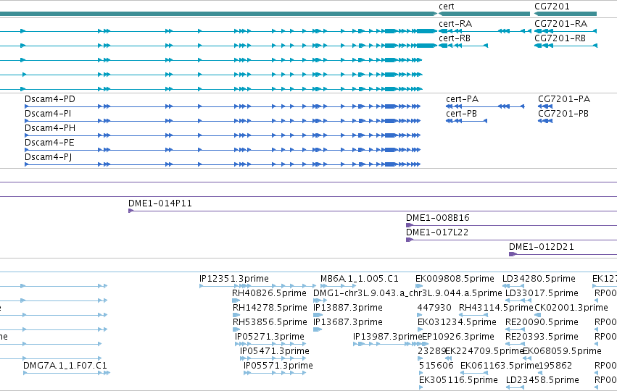The width and height of the screenshot is (617, 391).
Task: Select BAC clone DME1-012D21
Action: click(x=542, y=247)
